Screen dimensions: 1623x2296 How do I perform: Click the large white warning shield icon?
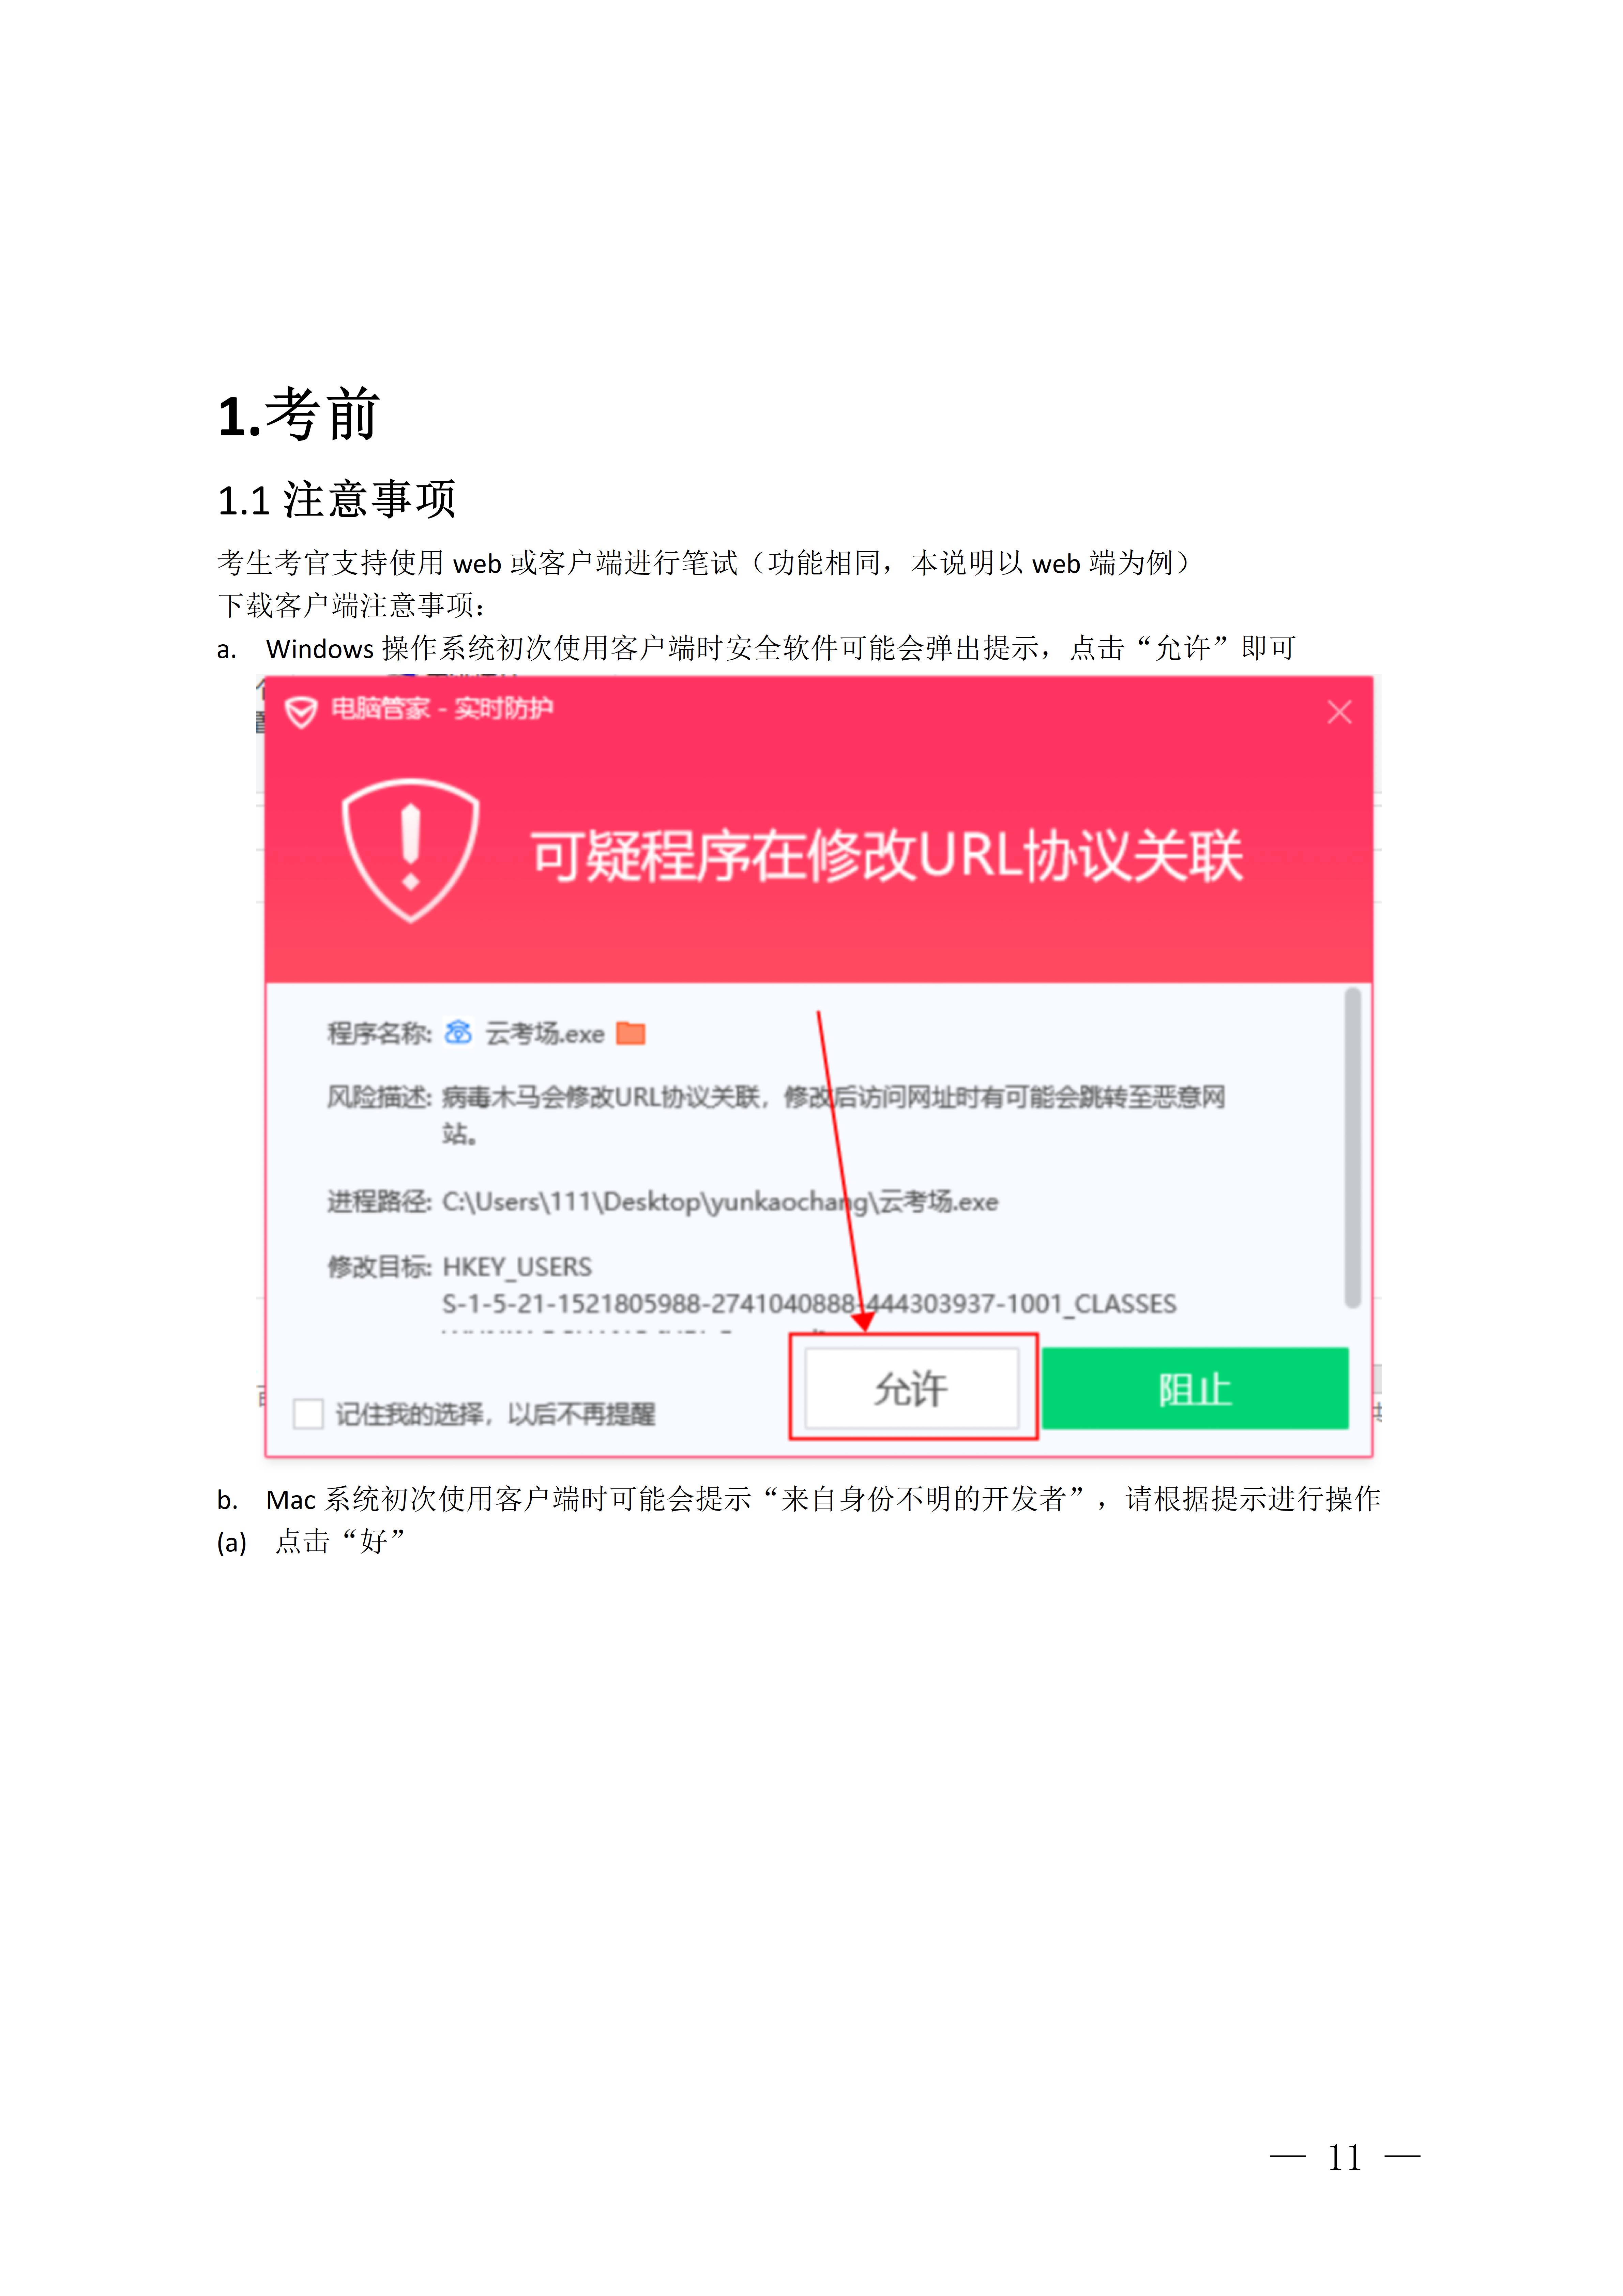410,850
